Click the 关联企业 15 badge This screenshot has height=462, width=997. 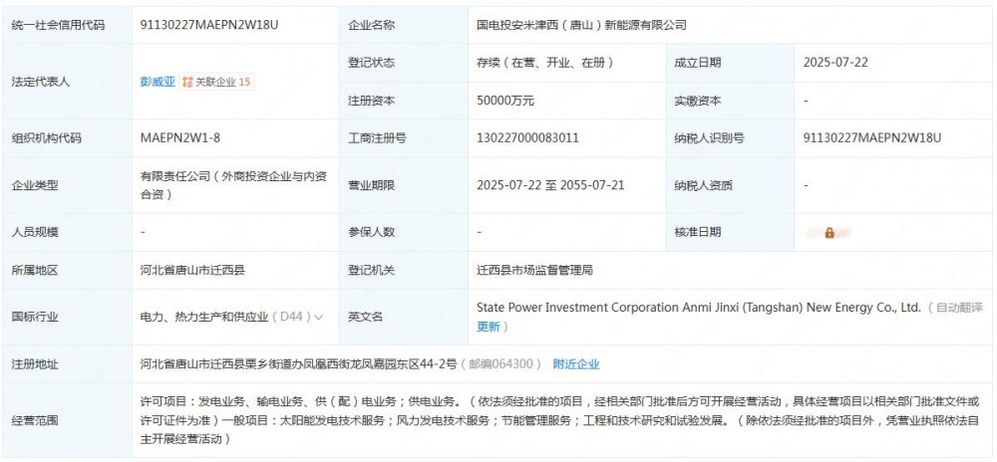(x=216, y=82)
